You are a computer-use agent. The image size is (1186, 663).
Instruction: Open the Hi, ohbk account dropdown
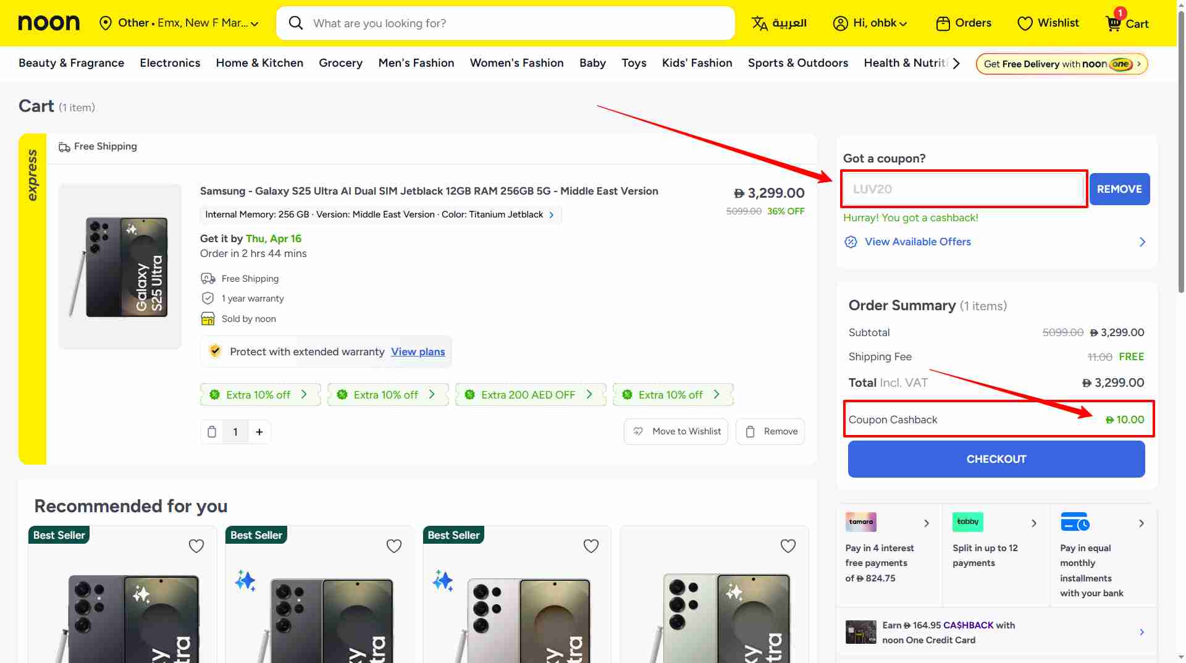870,23
